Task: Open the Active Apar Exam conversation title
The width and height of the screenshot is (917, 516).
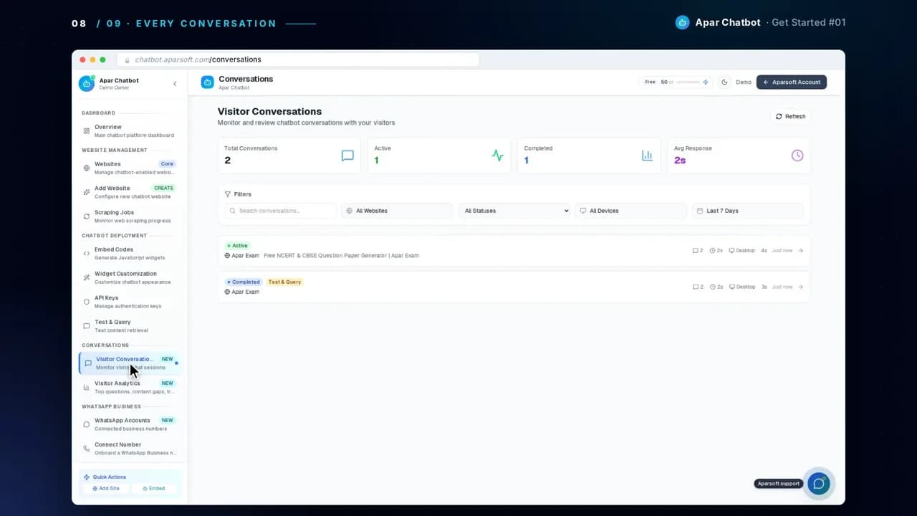Action: [x=341, y=255]
